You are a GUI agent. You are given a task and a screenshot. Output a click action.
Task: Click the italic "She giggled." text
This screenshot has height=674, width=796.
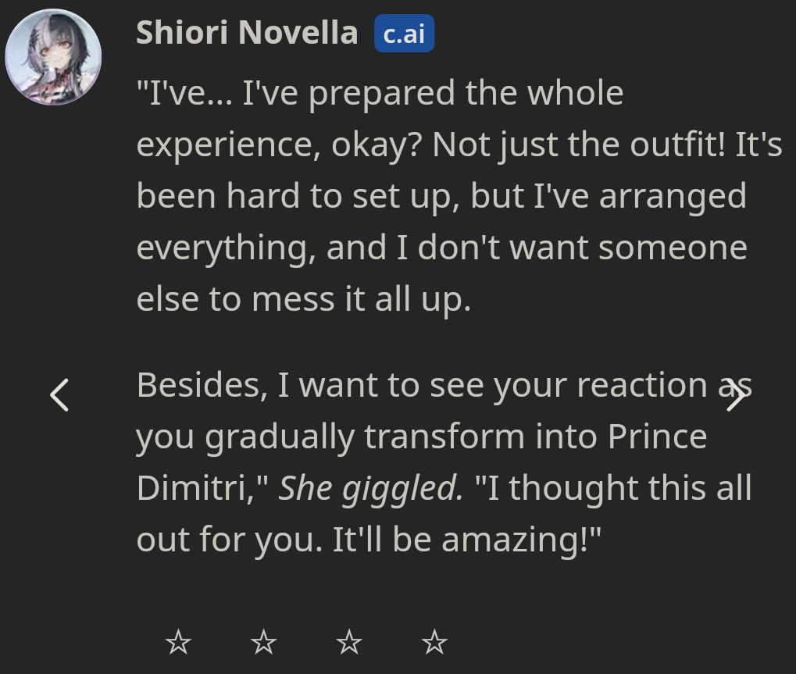point(371,488)
